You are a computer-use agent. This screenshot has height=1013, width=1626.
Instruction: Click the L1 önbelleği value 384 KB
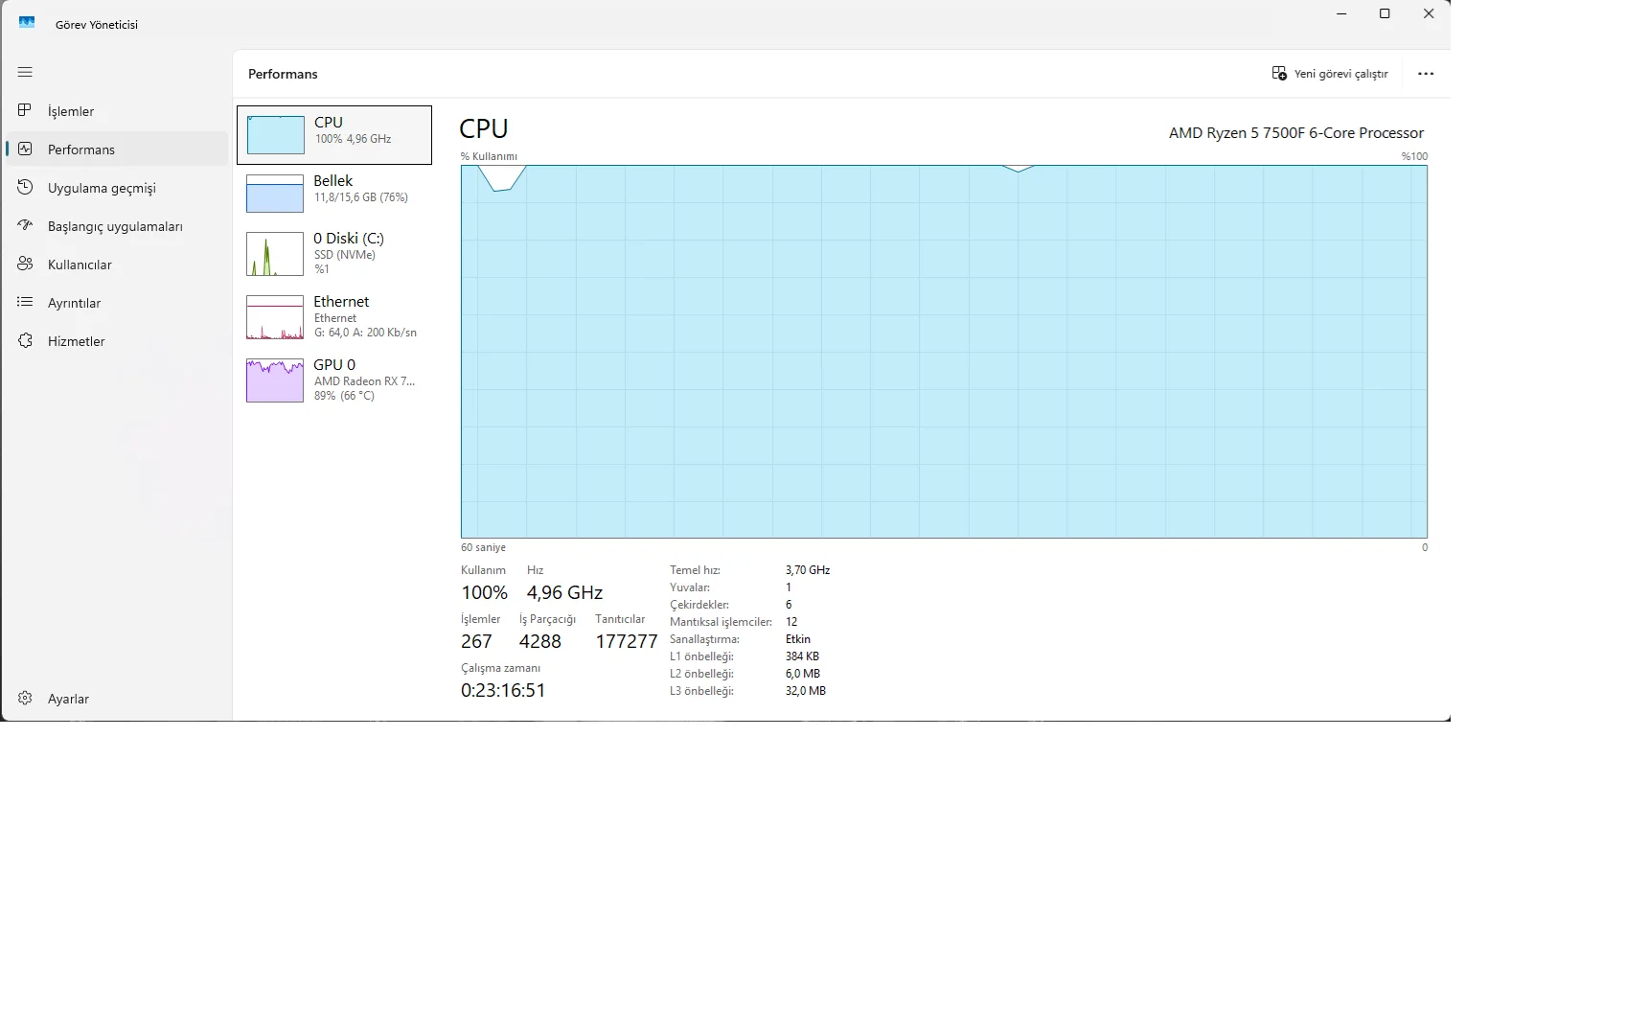click(802, 656)
